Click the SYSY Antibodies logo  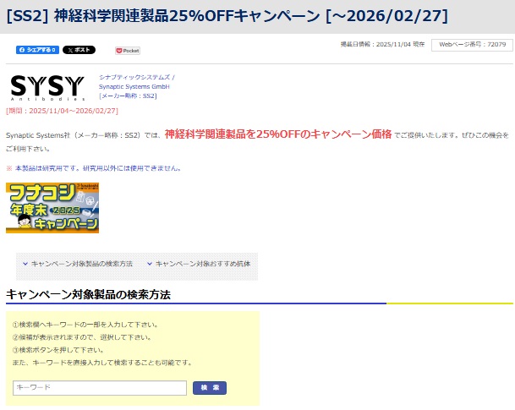coord(47,86)
